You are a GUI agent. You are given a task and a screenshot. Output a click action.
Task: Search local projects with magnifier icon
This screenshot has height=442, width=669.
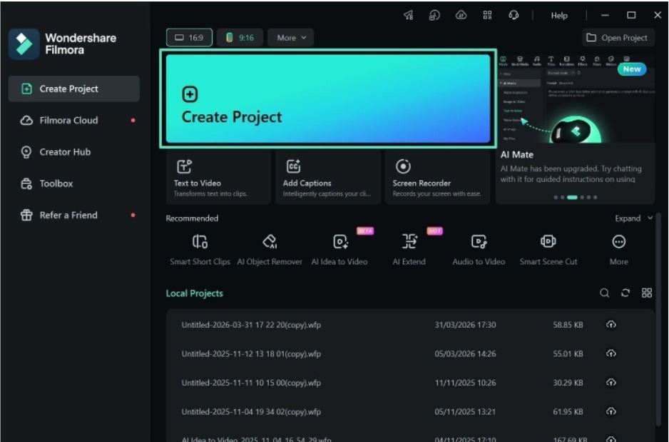(605, 293)
